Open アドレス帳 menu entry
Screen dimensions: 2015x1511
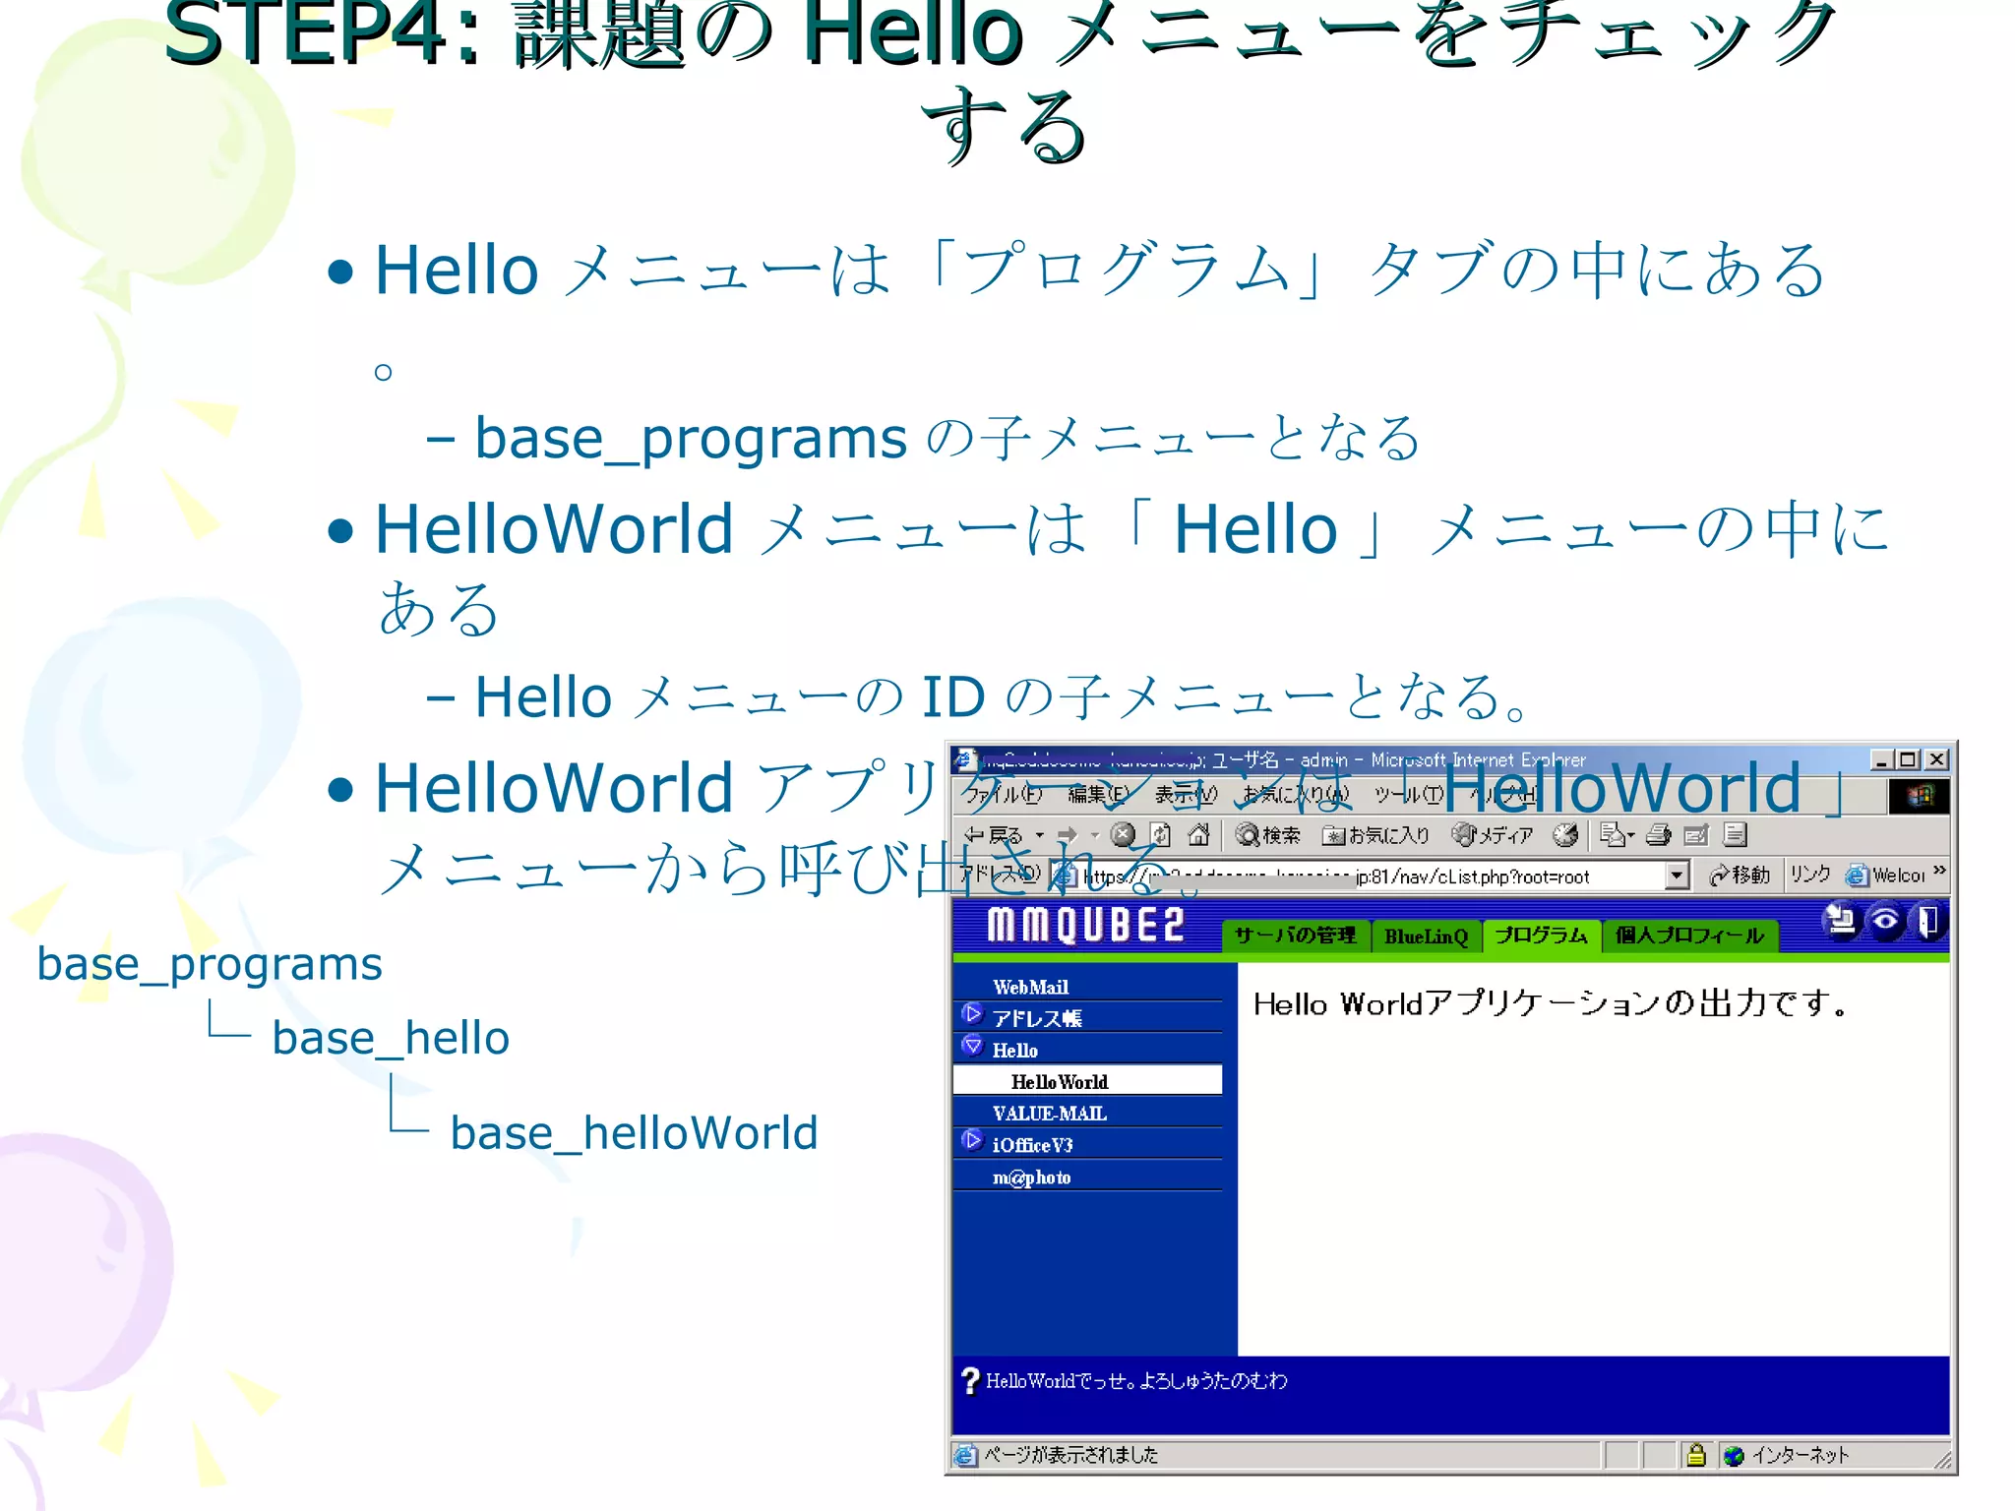point(1037,1018)
